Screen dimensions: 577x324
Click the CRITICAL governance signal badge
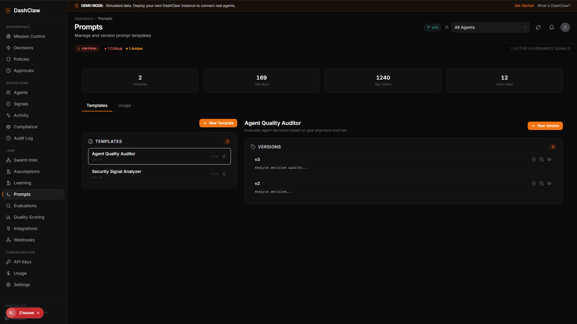point(87,48)
